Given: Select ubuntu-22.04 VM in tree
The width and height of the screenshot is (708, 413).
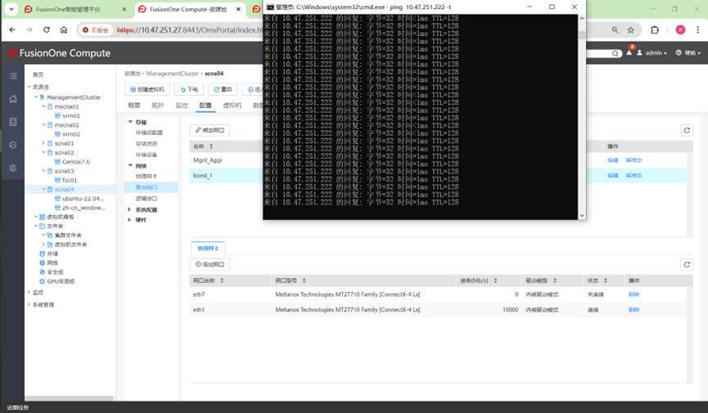Looking at the screenshot, I should pos(79,199).
